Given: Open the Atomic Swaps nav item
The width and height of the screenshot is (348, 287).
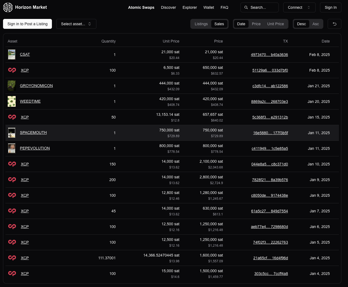Looking at the screenshot, I should click(141, 7).
